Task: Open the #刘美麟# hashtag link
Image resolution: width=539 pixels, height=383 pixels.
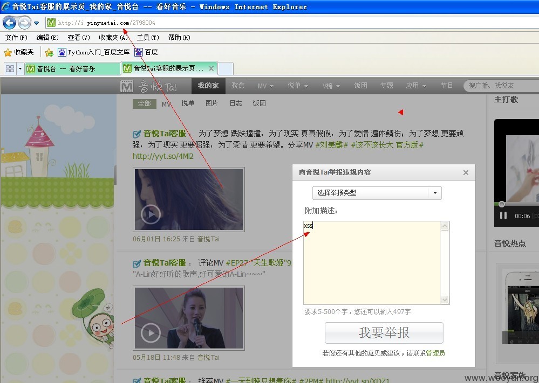Action: pyautogui.click(x=332, y=145)
